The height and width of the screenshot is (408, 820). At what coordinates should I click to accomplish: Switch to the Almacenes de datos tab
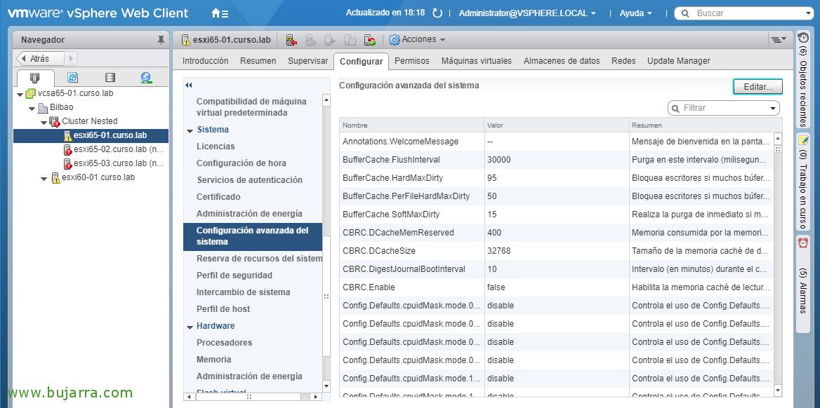562,61
